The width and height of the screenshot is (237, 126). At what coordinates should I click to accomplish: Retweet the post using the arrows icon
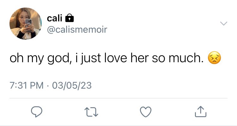[x=91, y=112]
